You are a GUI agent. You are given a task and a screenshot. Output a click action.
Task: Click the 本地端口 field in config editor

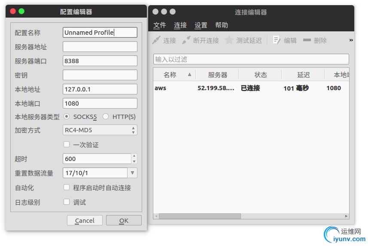point(100,103)
